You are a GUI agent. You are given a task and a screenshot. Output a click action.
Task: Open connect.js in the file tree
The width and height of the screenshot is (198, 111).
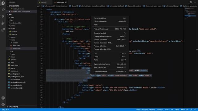(14, 71)
